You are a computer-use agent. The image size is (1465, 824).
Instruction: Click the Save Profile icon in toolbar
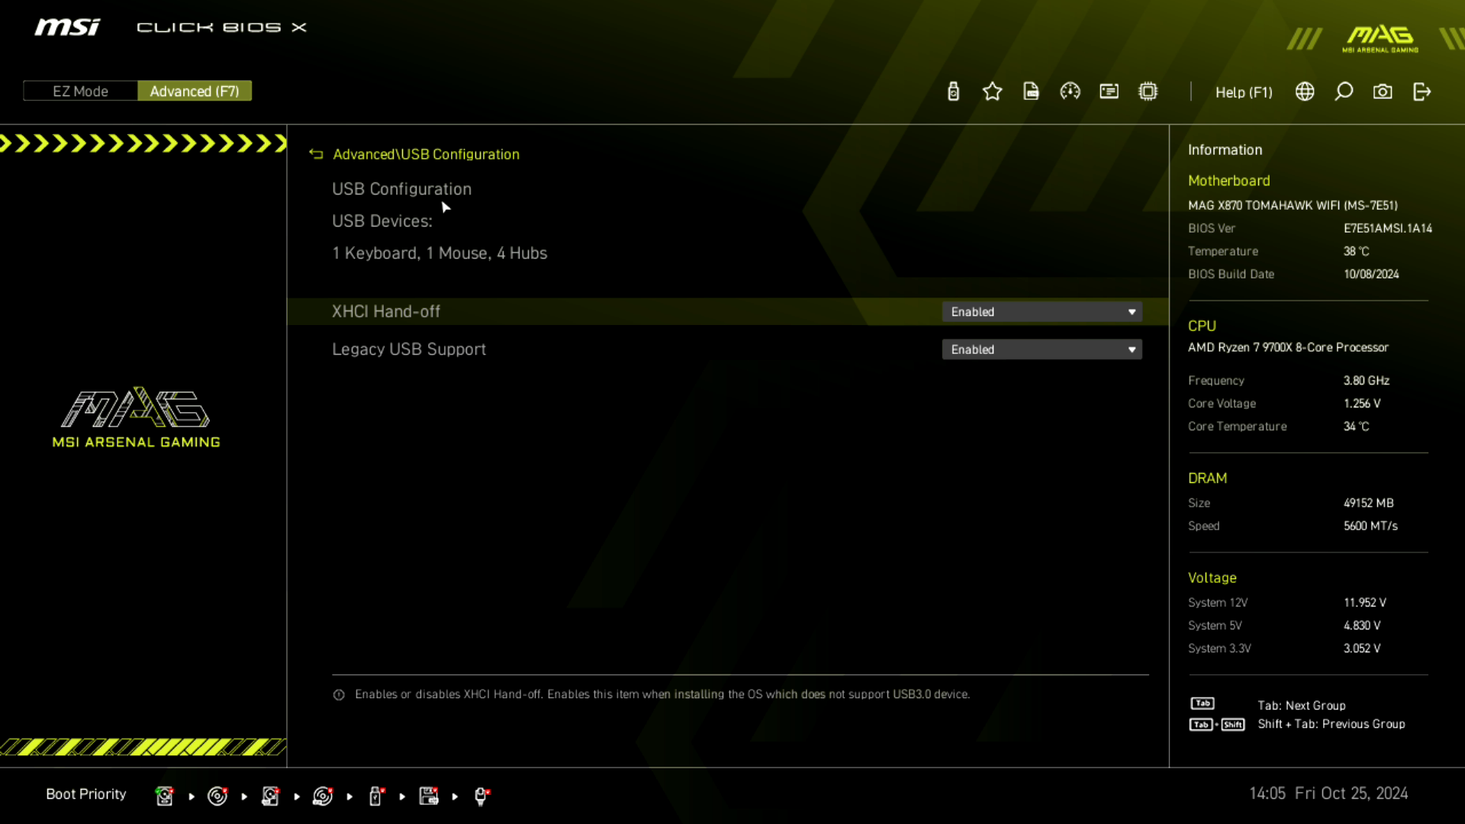[1030, 92]
